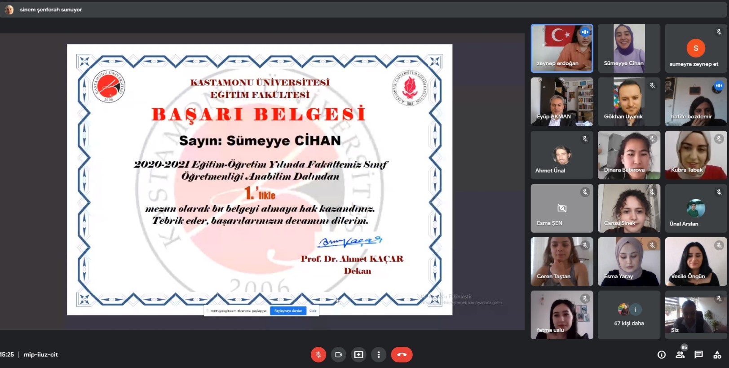Click the 'sinem şenferah sunuyor' presenter label
This screenshot has width=729, height=368.
tap(51, 9)
